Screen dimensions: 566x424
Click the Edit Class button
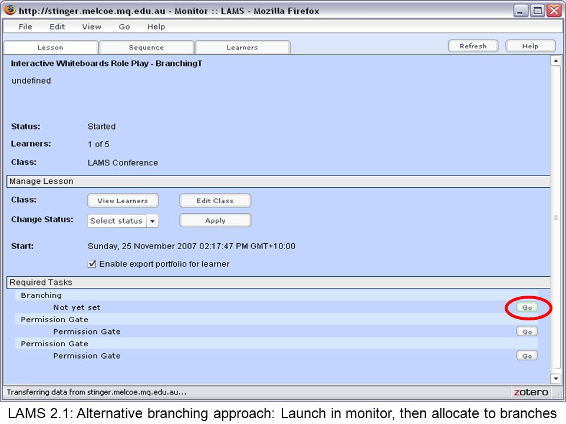click(x=215, y=201)
